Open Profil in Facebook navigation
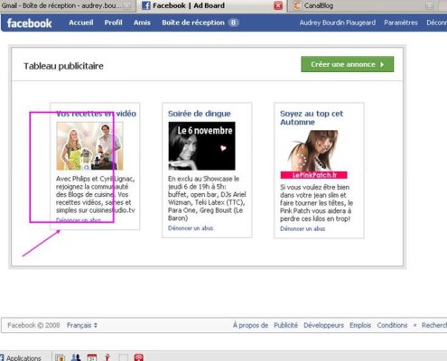Screen dimensions: 447x361 point(113,23)
